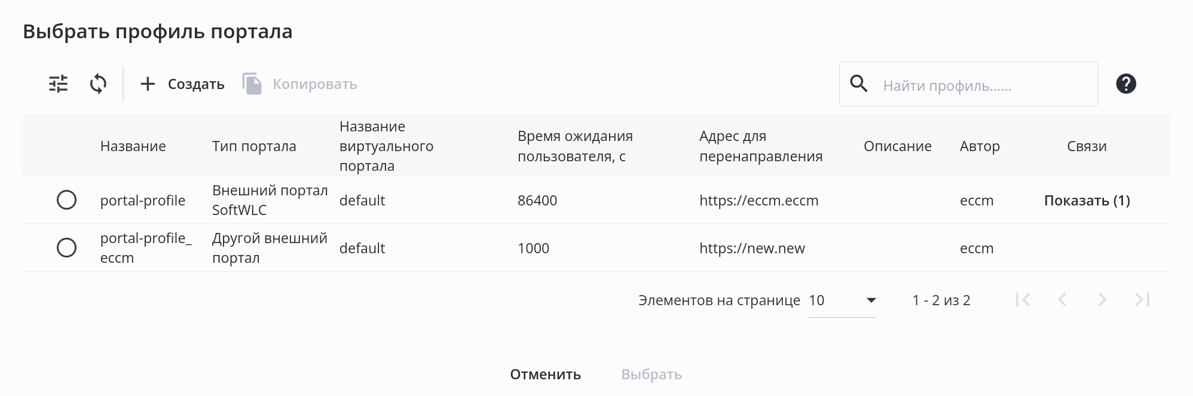Open the help question mark icon
The height and width of the screenshot is (396, 1193).
coord(1125,84)
